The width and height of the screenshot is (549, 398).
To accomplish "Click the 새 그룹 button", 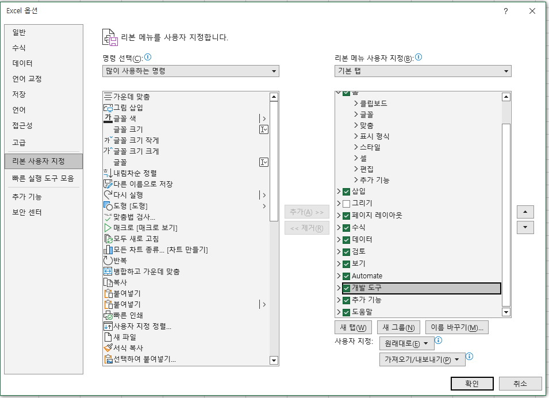I will coord(398,328).
